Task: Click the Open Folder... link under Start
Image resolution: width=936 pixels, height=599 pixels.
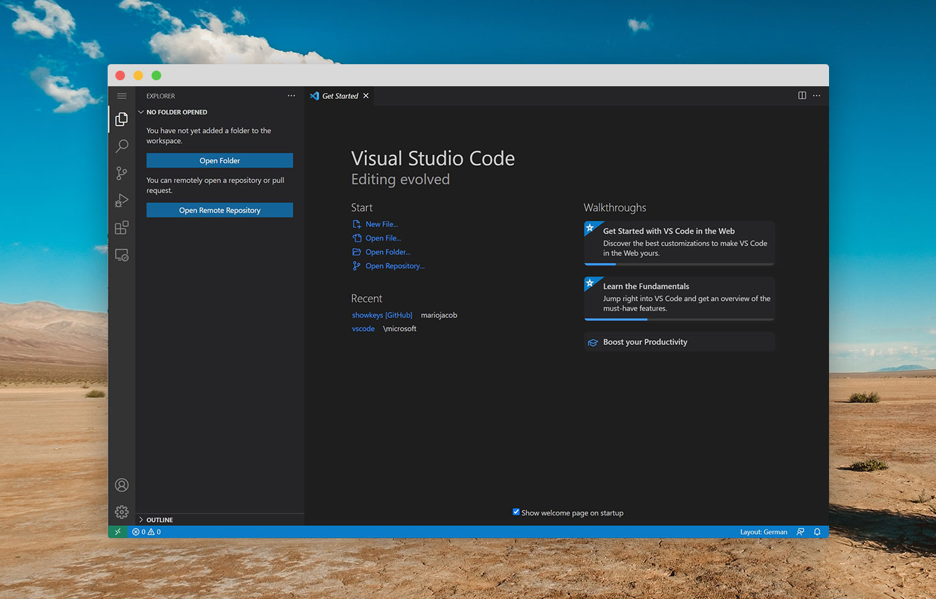Action: (388, 252)
